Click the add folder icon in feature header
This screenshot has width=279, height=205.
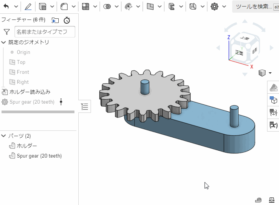click(55, 20)
